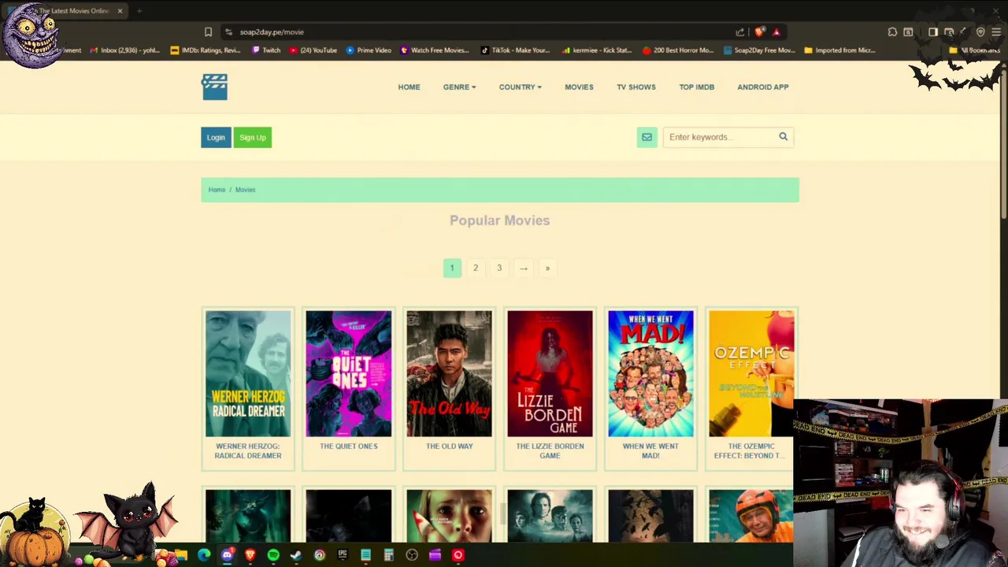This screenshot has height=567, width=1008.
Task: Click the share icon in address bar
Action: [740, 32]
